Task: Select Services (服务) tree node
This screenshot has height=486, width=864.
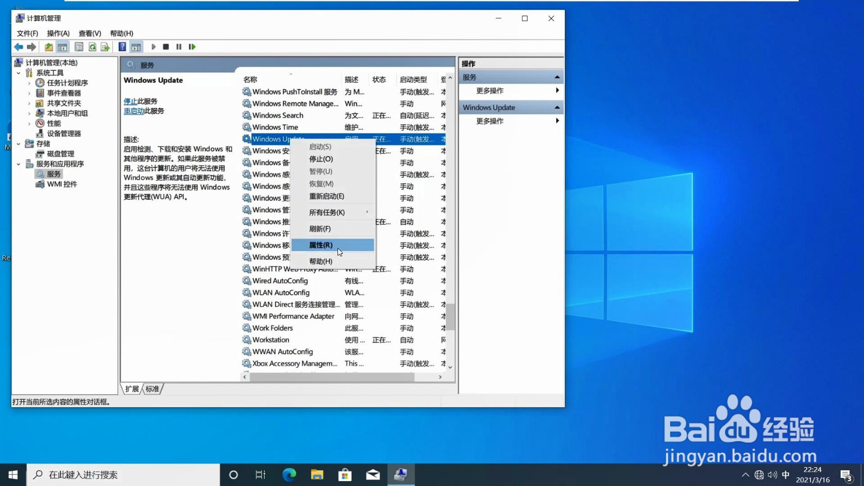Action: pyautogui.click(x=53, y=174)
